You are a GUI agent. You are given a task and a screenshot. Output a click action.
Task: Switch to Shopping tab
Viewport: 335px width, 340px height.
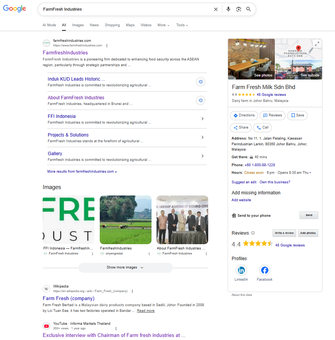coord(112,25)
